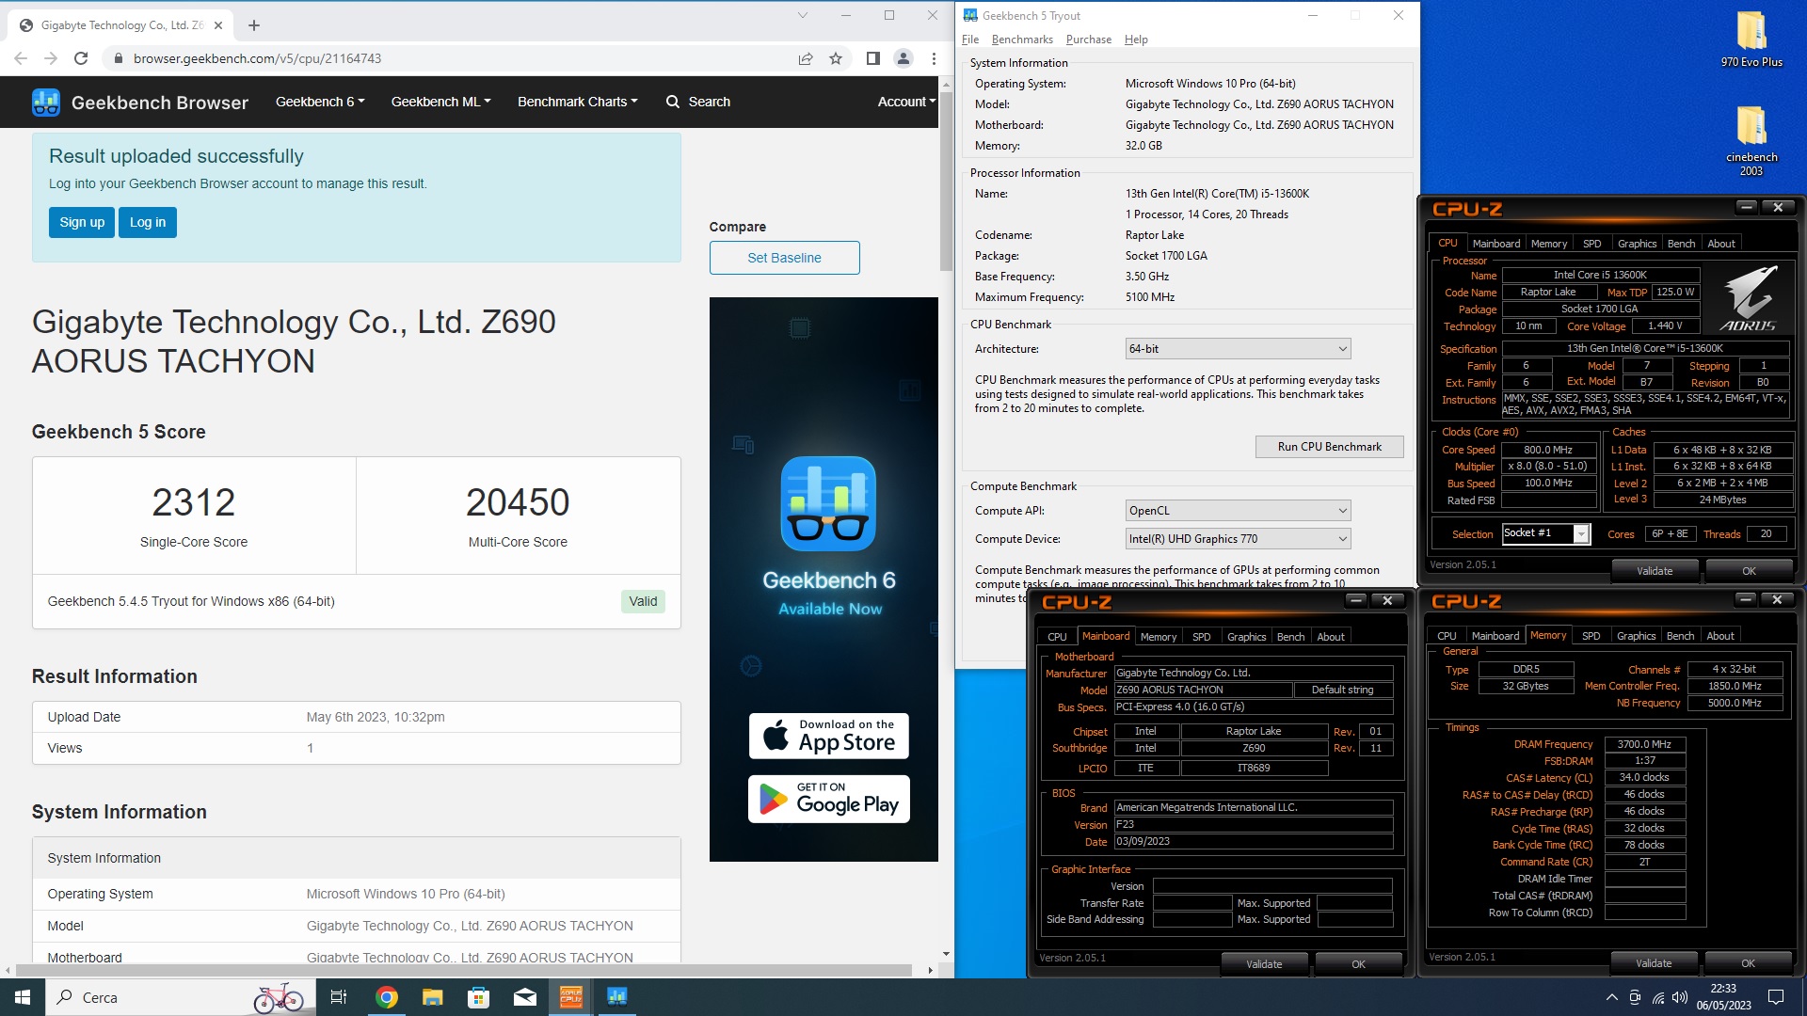This screenshot has width=1807, height=1016.
Task: Open the 970 Evo Plus desktop folder
Action: (x=1751, y=40)
